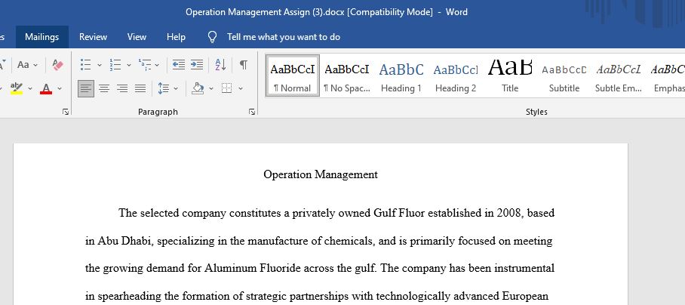Click Line and Paragraph Spacing icon
This screenshot has height=305, width=685.
click(164, 88)
